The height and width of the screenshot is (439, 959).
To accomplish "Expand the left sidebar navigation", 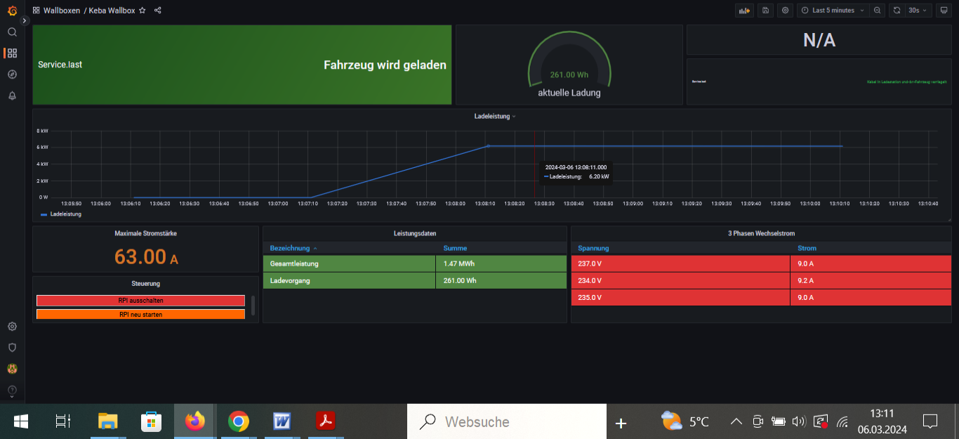I will (25, 21).
